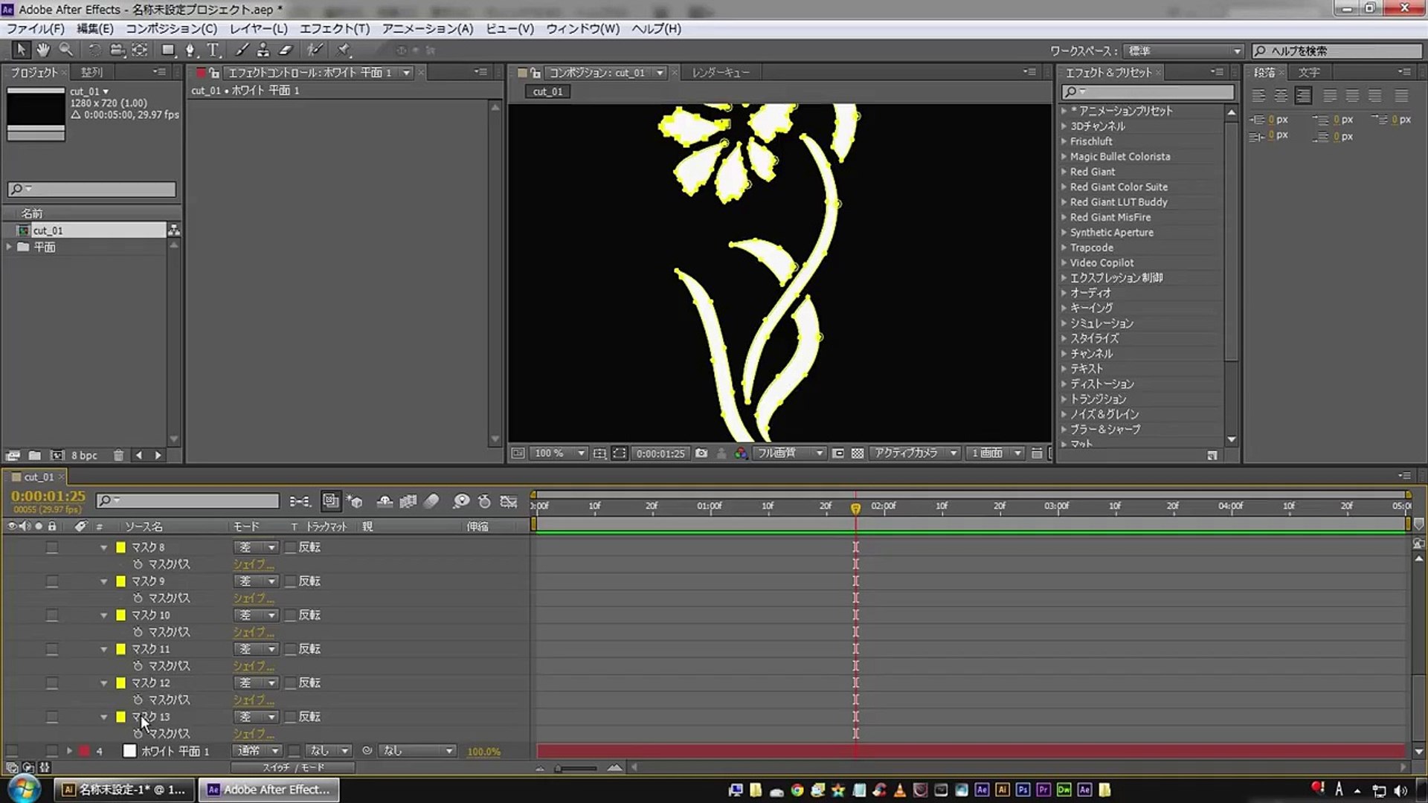The height and width of the screenshot is (803, 1428).
Task: Check the 反転 checkbox for マスク 8
Action: (x=291, y=547)
